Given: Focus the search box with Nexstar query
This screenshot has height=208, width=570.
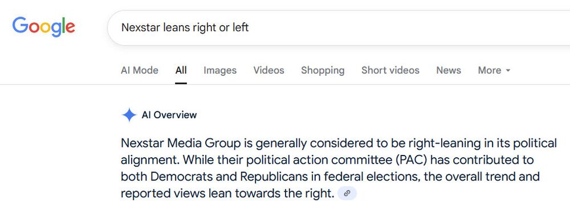Looking at the screenshot, I should point(339,27).
